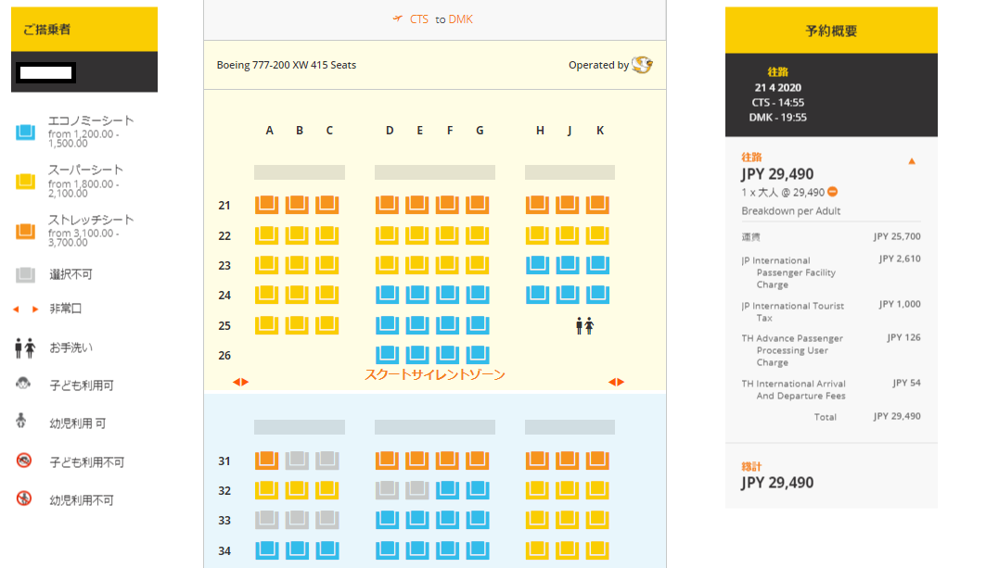Image resolution: width=986 pixels, height=568 pixels.
Task: Pick economy seat 32F
Action: coord(447,490)
